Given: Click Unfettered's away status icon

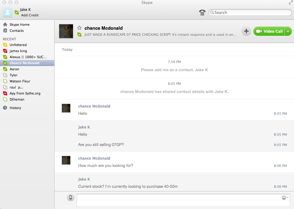Looking at the screenshot, I should pyautogui.click(x=5, y=45).
